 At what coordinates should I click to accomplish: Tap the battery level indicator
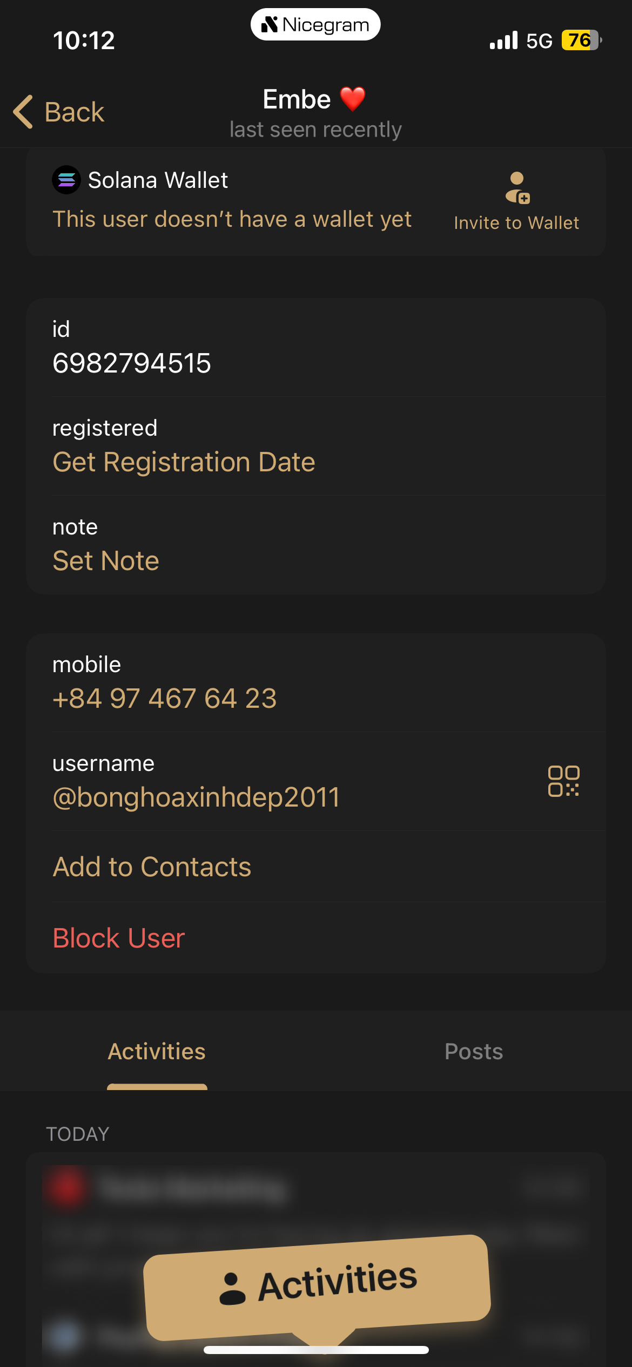point(581,40)
